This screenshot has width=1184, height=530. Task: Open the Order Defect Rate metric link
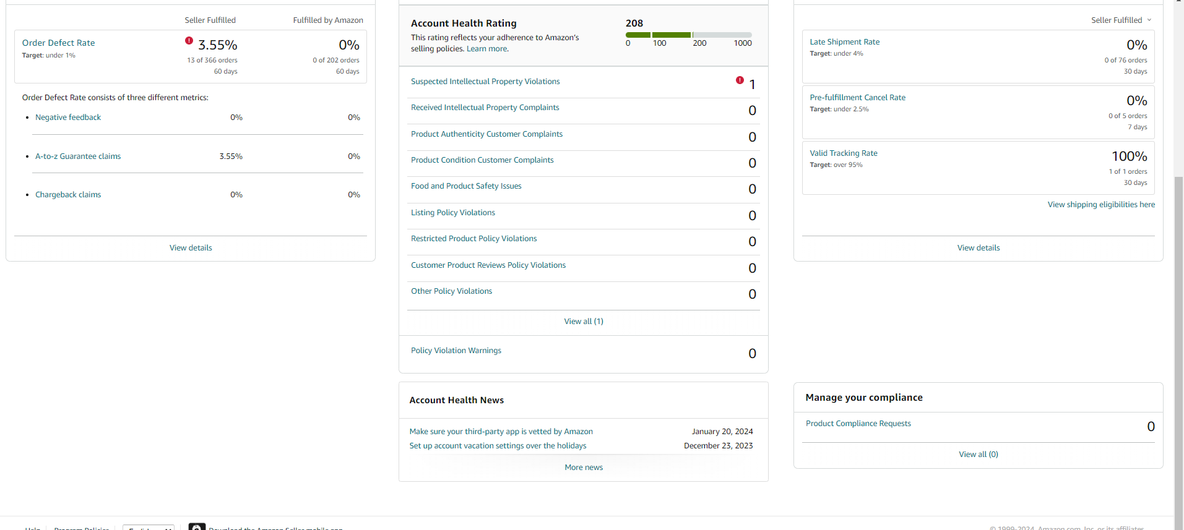[x=59, y=43]
